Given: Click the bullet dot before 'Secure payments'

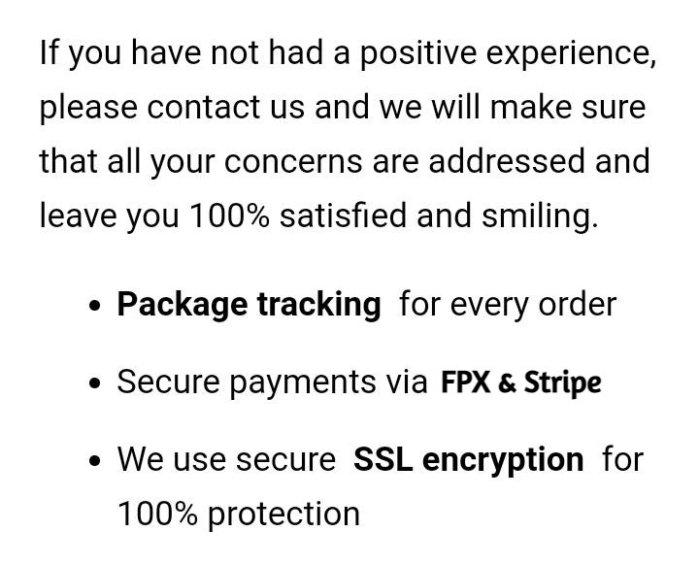Looking at the screenshot, I should pyautogui.click(x=94, y=383).
